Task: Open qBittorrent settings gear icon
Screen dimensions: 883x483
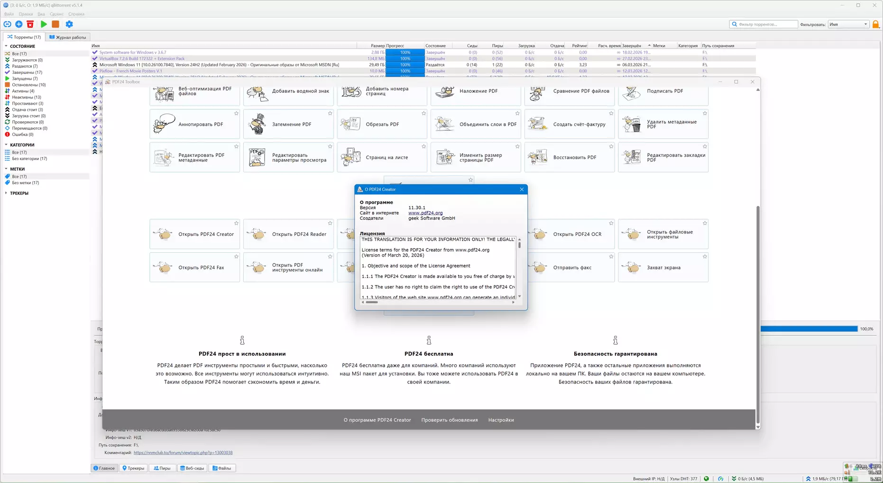Action: pos(69,24)
